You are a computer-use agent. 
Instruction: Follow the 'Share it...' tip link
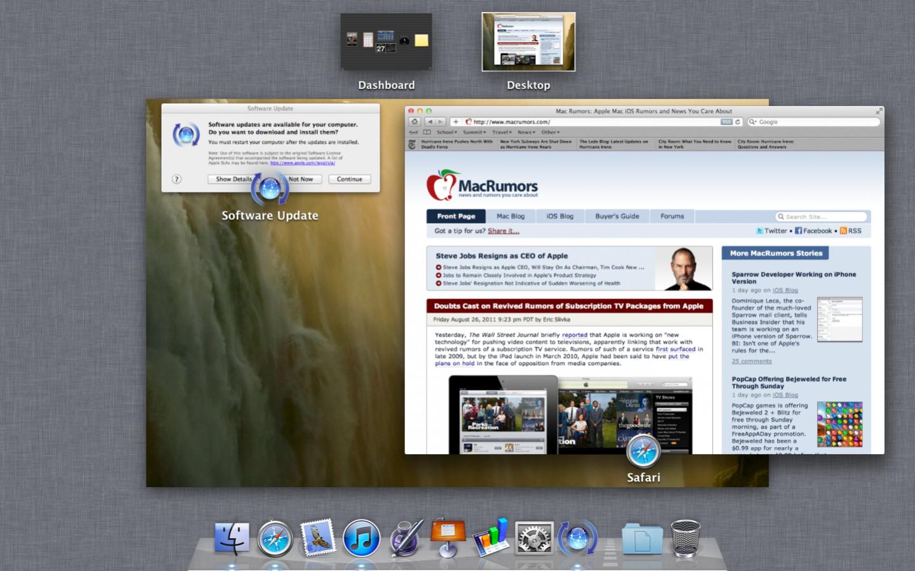504,231
